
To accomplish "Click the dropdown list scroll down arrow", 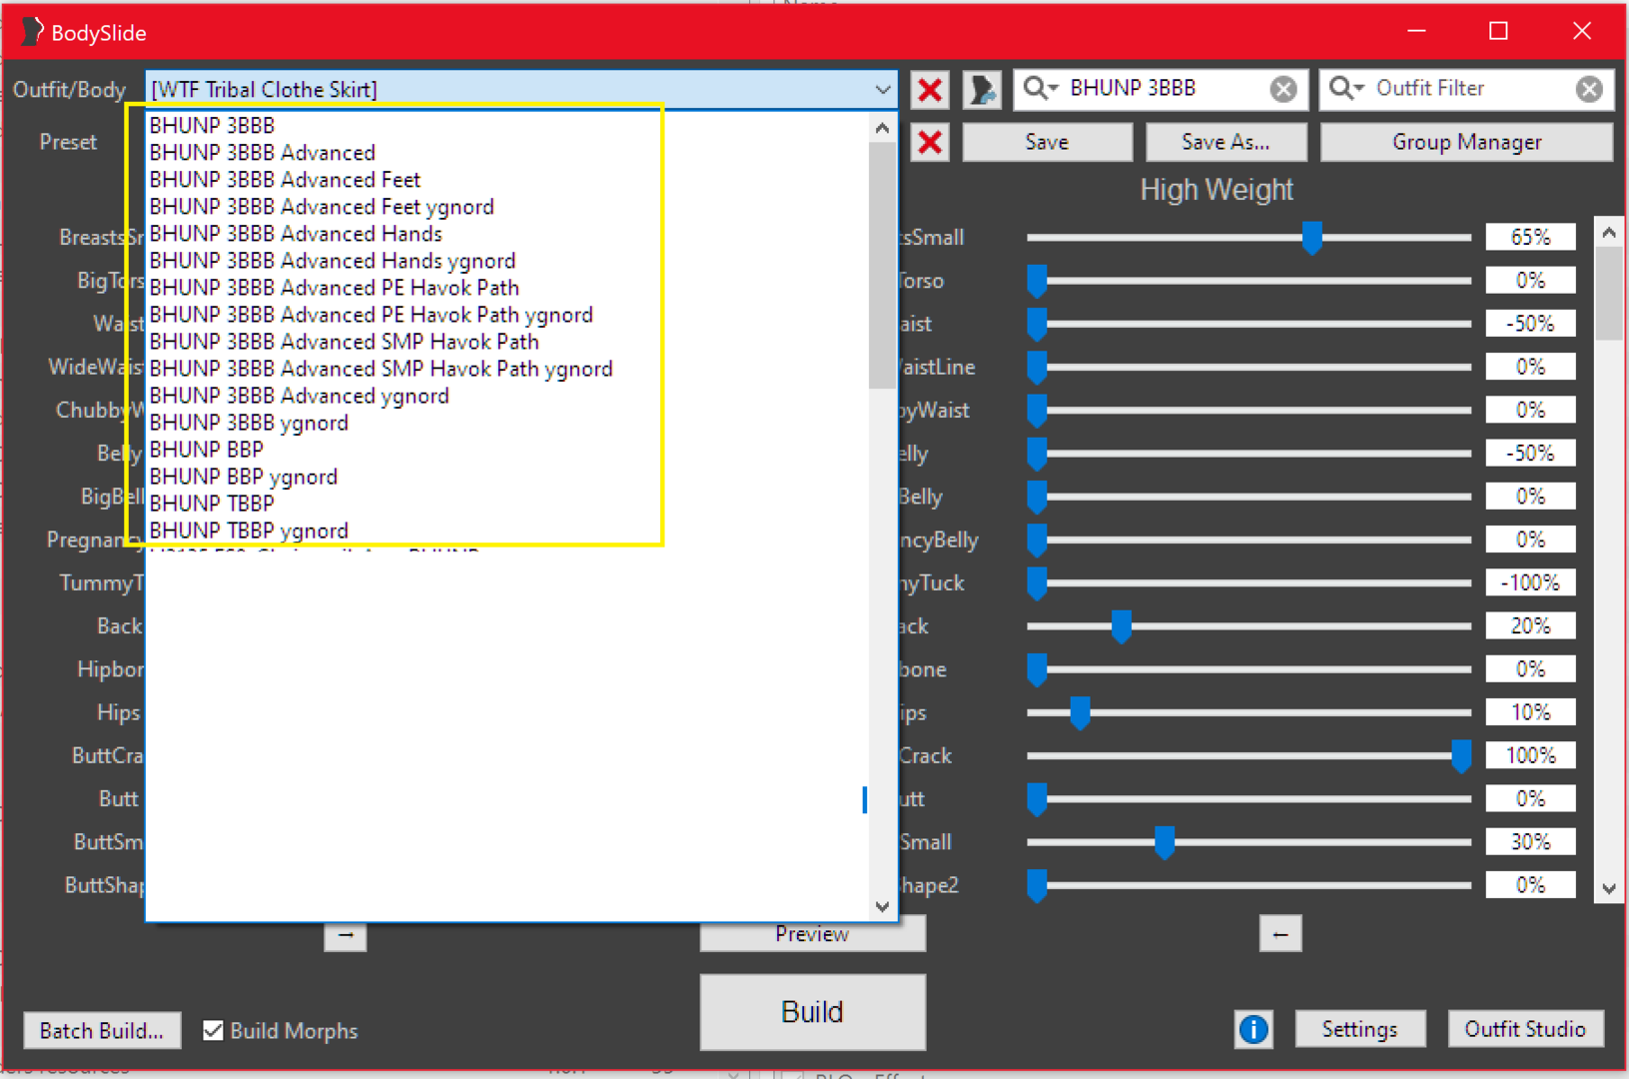I will (x=882, y=907).
